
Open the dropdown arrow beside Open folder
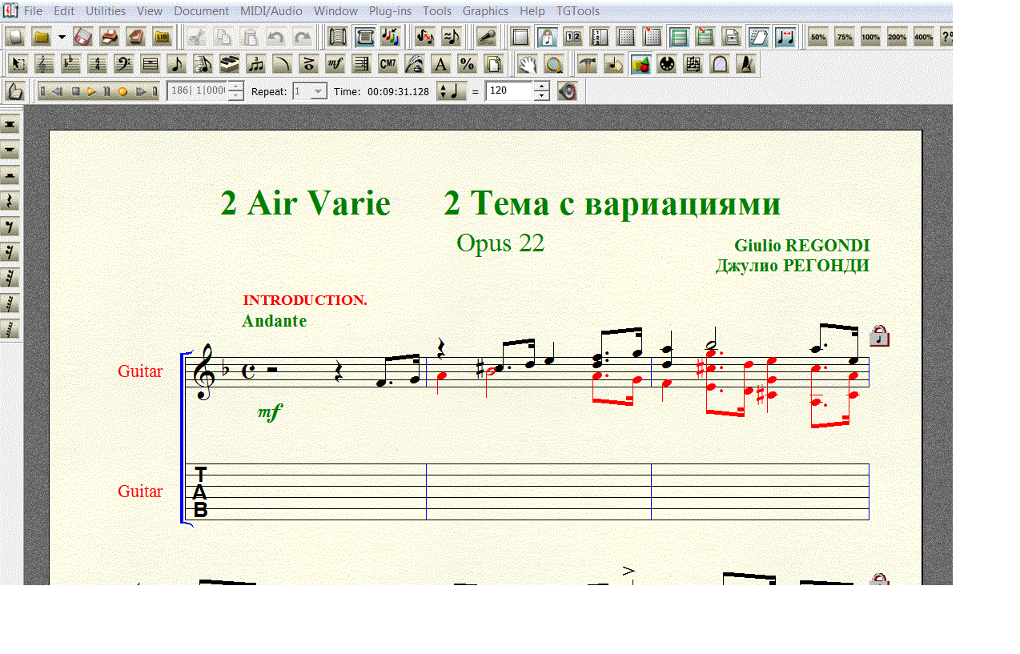pos(62,37)
